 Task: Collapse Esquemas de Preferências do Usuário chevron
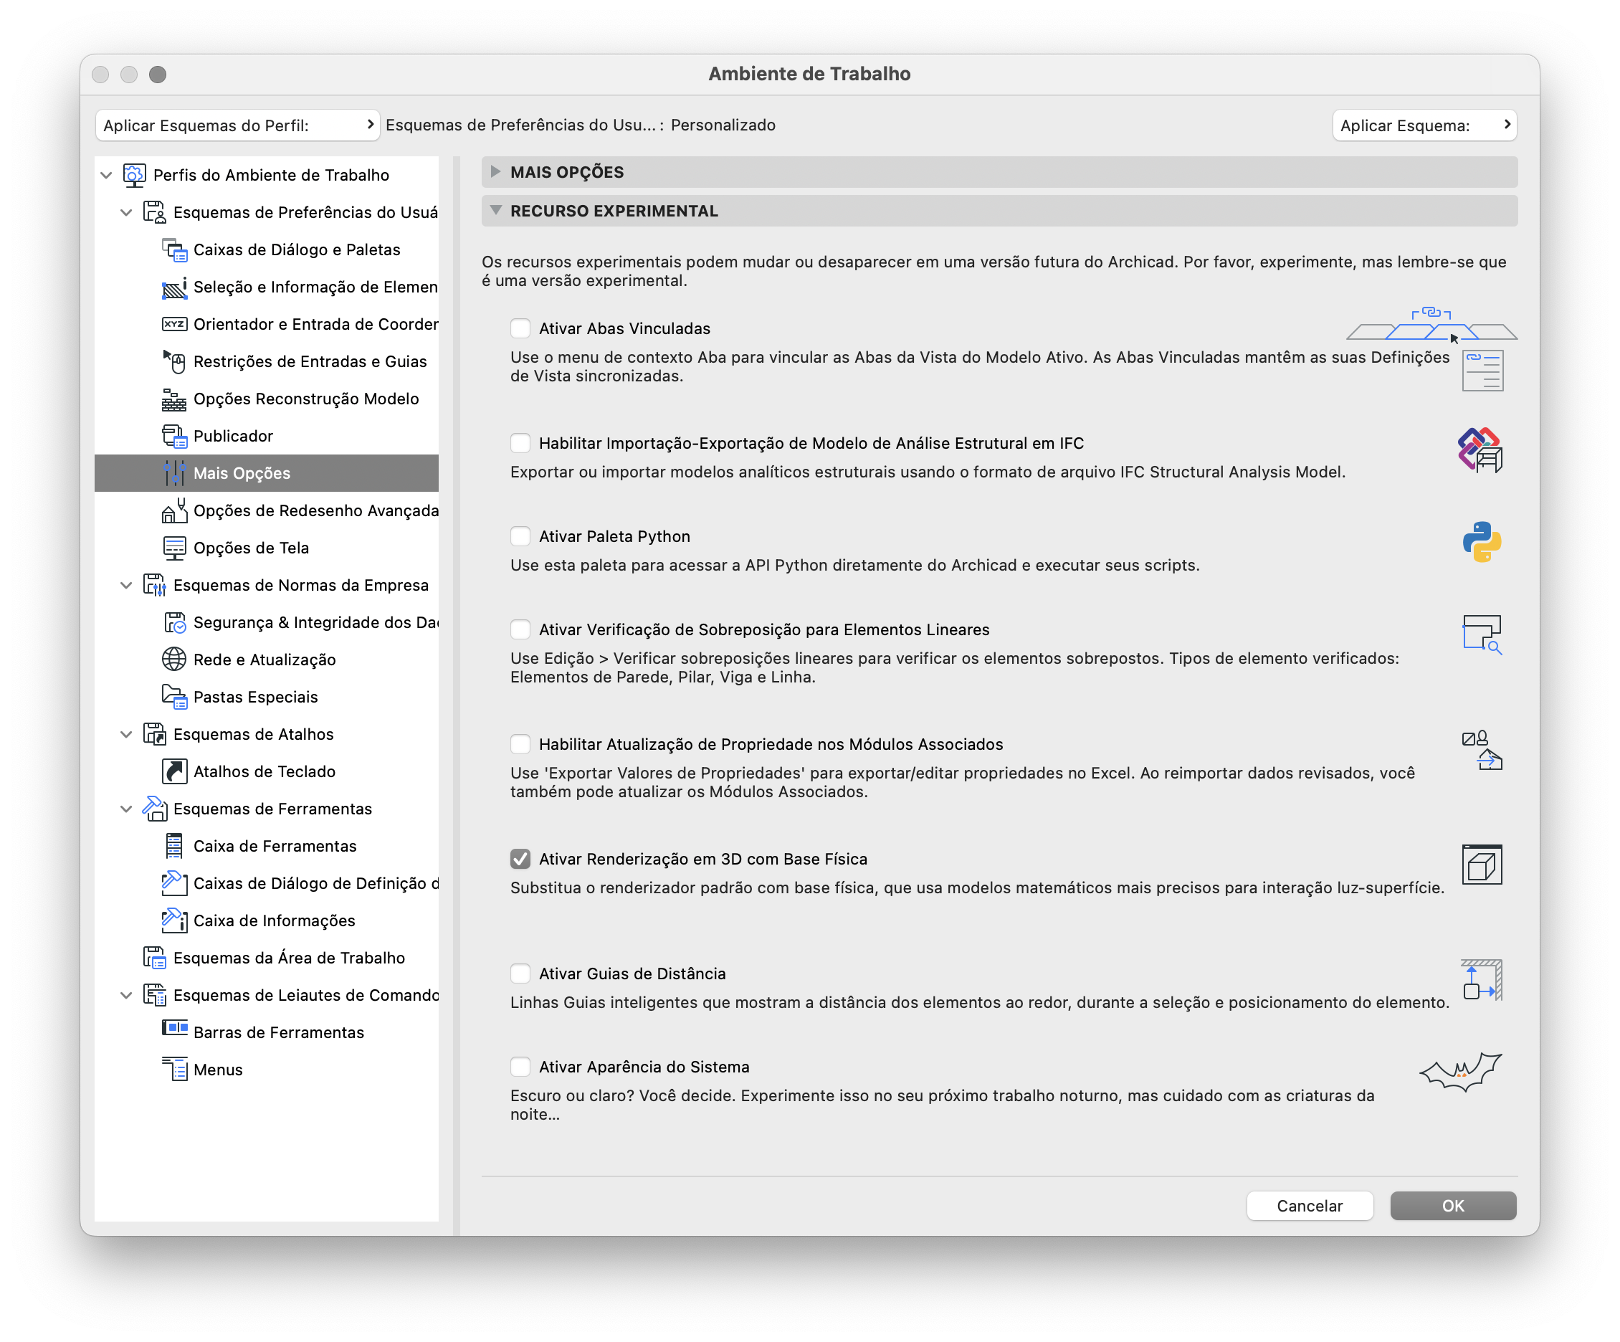(x=126, y=213)
